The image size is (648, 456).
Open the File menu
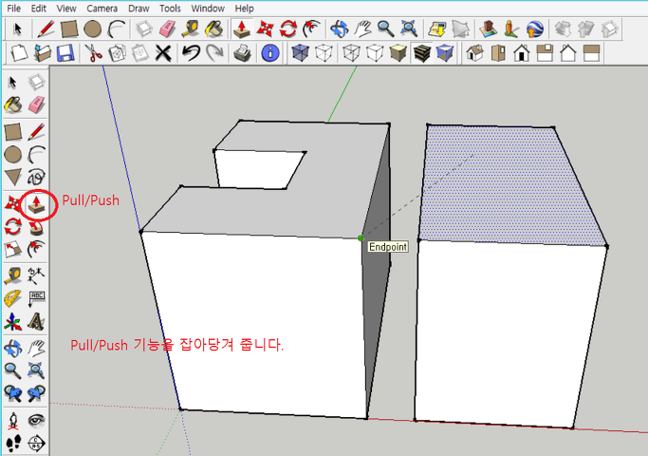tap(13, 9)
